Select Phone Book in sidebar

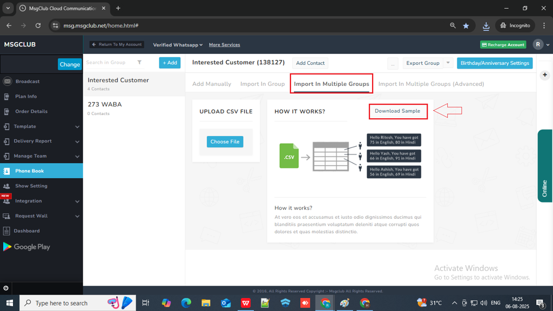click(x=41, y=171)
